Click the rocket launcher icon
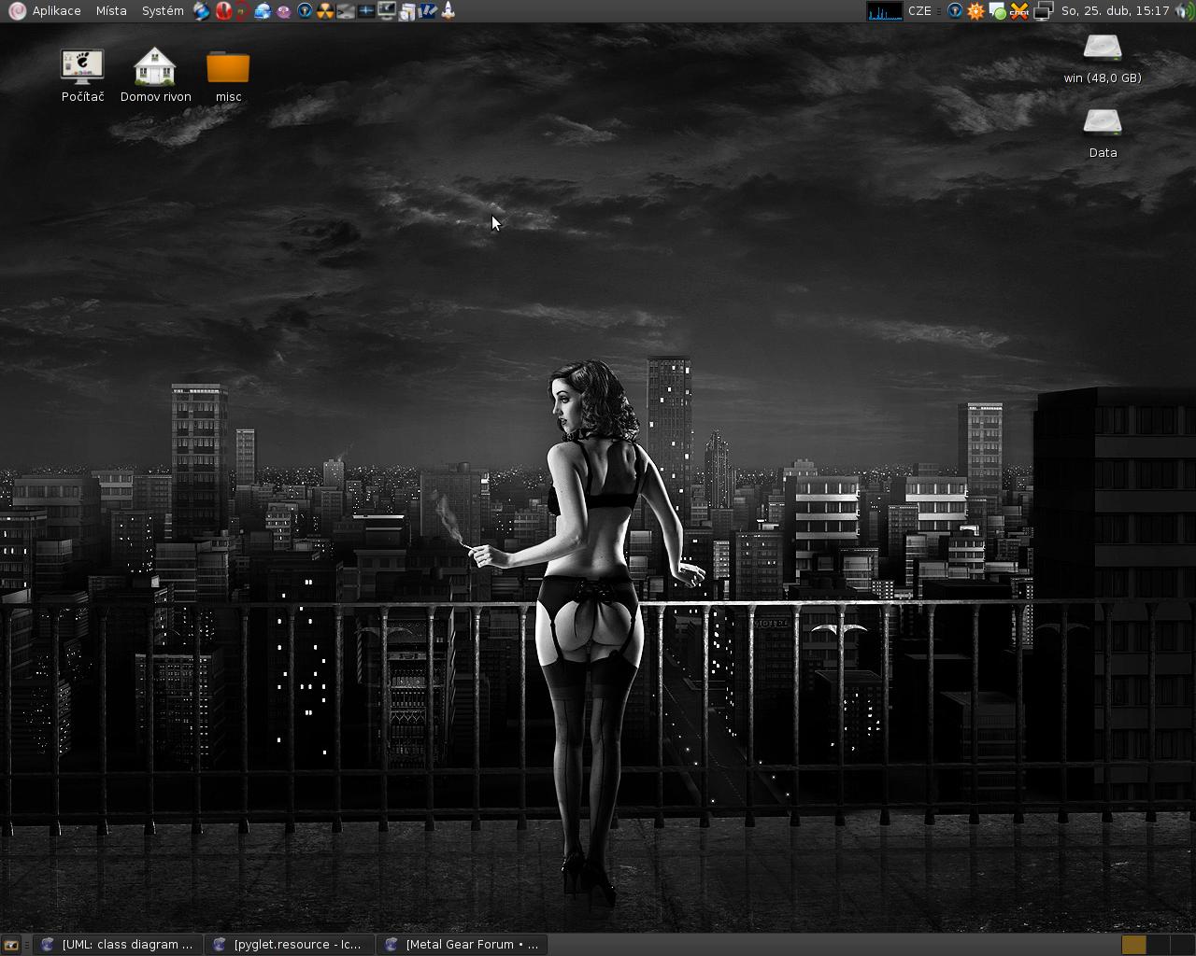Viewport: 1196px width, 956px height. coord(448,11)
